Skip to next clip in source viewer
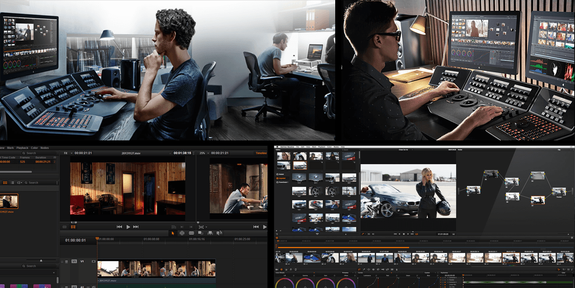575x288 pixels. pyautogui.click(x=136, y=227)
